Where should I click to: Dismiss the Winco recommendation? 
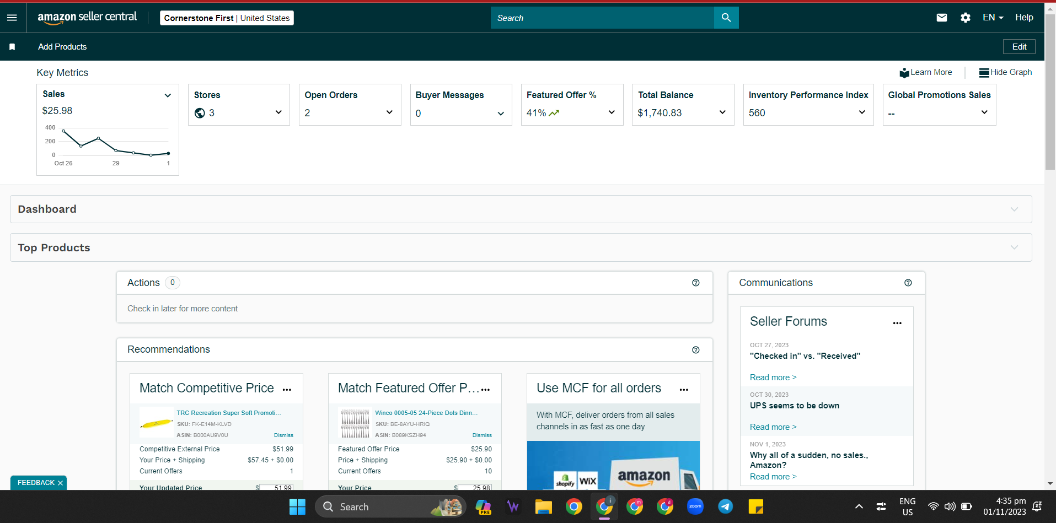[x=482, y=435]
